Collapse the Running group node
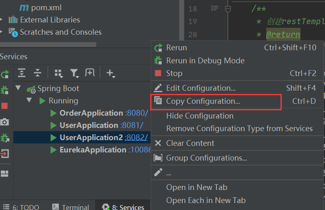Image resolution: width=325 pixels, height=210 pixels. 29,101
